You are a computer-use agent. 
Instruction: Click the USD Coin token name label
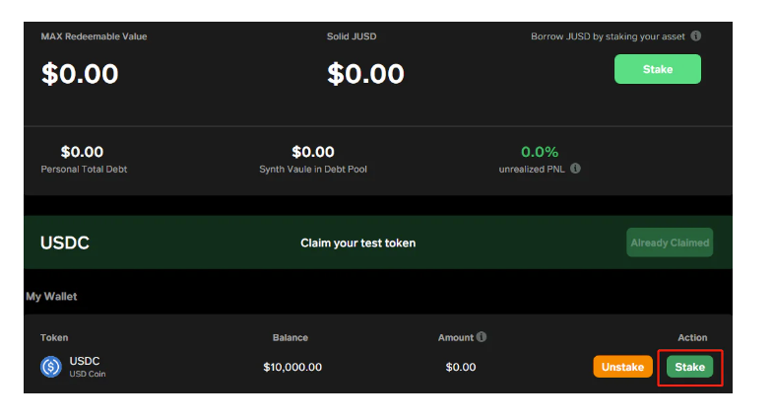[88, 374]
